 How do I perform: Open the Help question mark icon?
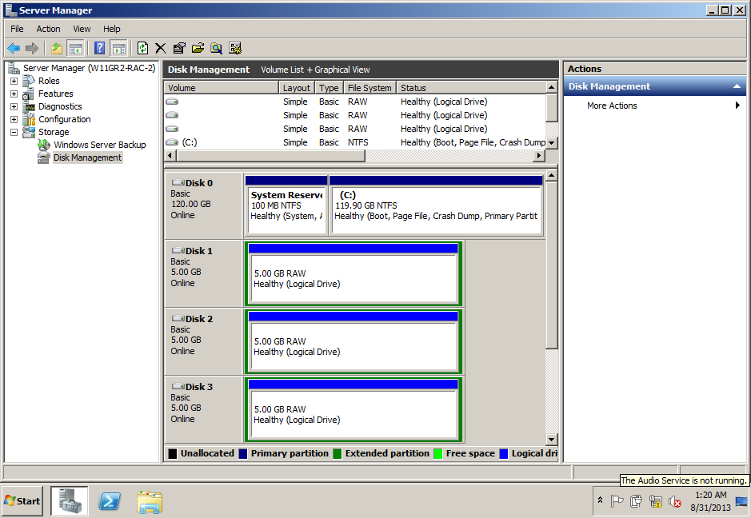pyautogui.click(x=100, y=48)
